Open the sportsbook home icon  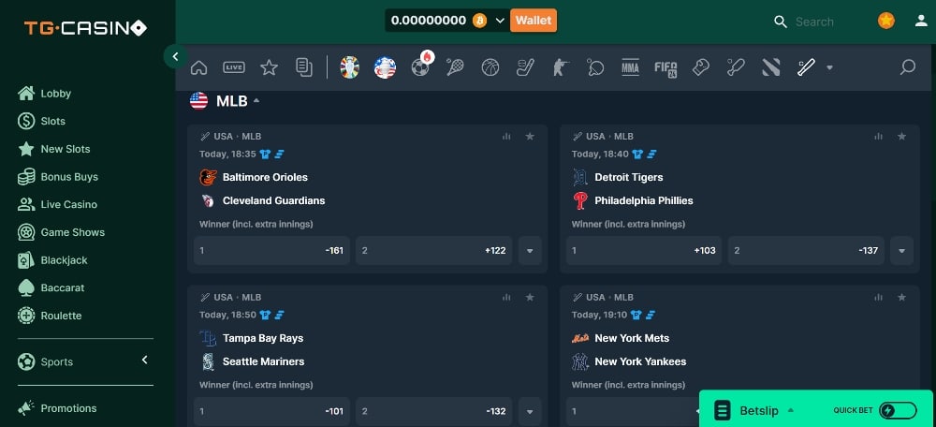coord(198,67)
